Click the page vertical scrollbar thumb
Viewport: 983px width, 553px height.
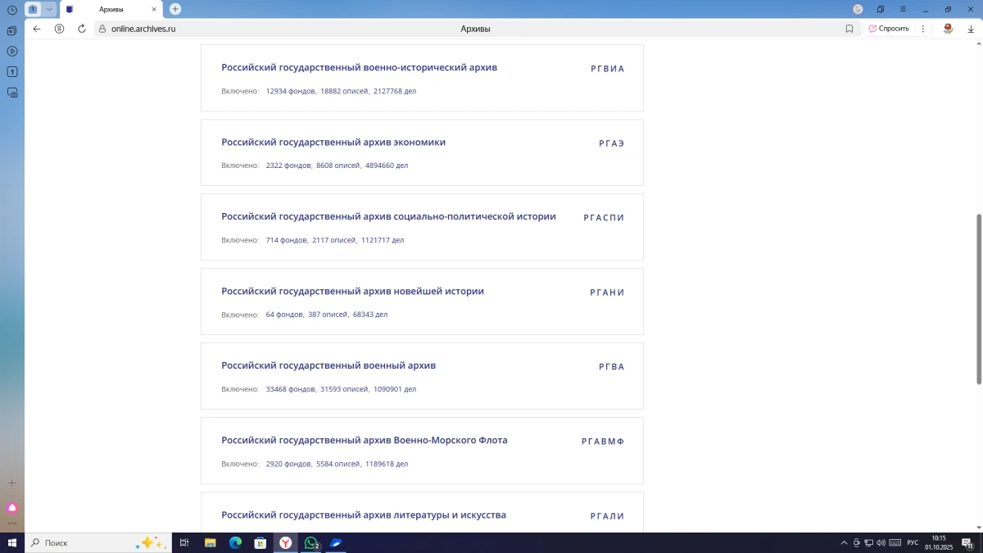click(978, 299)
